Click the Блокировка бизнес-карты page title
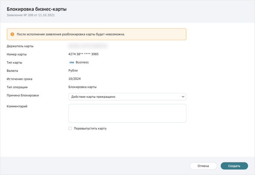 click(37, 9)
